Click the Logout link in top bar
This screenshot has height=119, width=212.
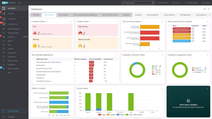206,3
